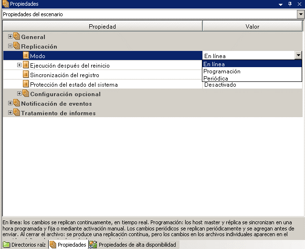Click the General category icon

(x=17, y=36)
